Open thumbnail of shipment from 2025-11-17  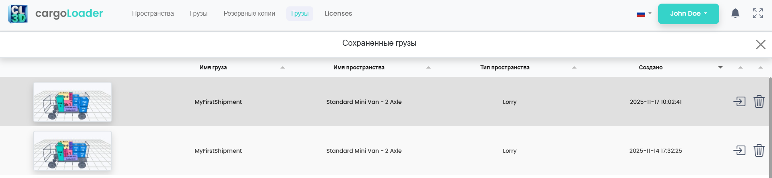click(72, 102)
